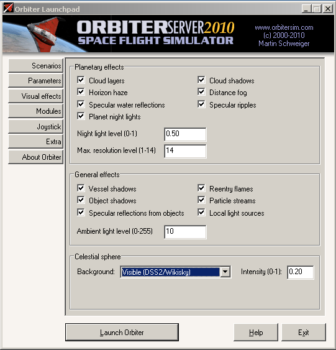Toggle Vessel shadows checkbox
336x350 pixels.
(81, 188)
